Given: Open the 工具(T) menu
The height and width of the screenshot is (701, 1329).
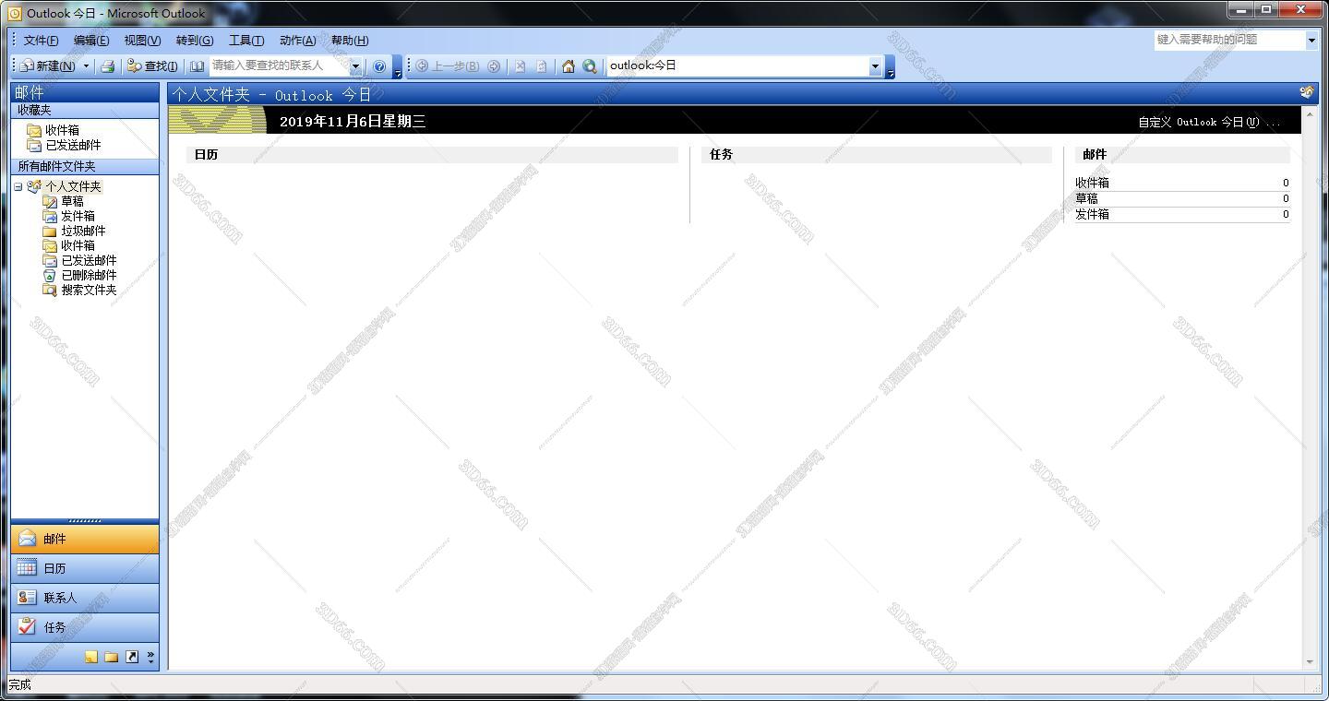Looking at the screenshot, I should click(x=245, y=41).
